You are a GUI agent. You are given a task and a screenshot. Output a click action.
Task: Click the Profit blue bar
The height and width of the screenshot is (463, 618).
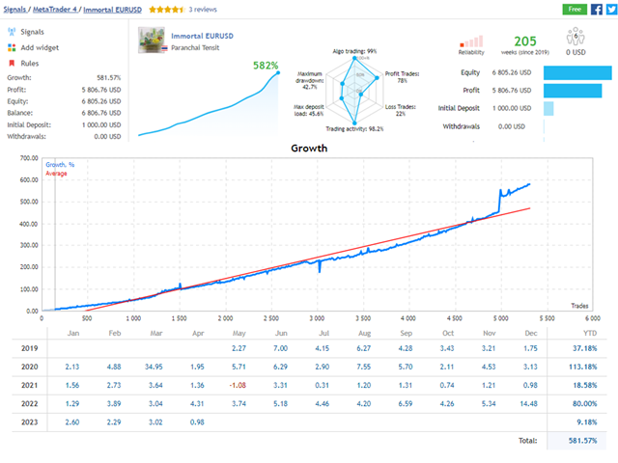tap(573, 91)
